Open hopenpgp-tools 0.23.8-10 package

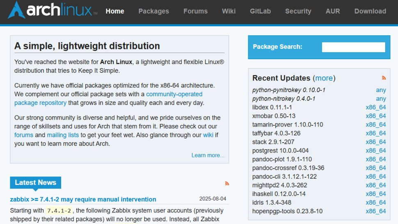287,211
